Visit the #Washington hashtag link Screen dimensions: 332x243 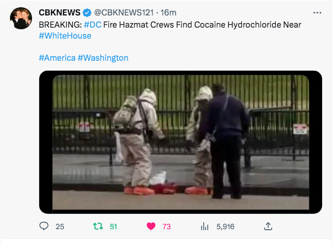tap(103, 58)
